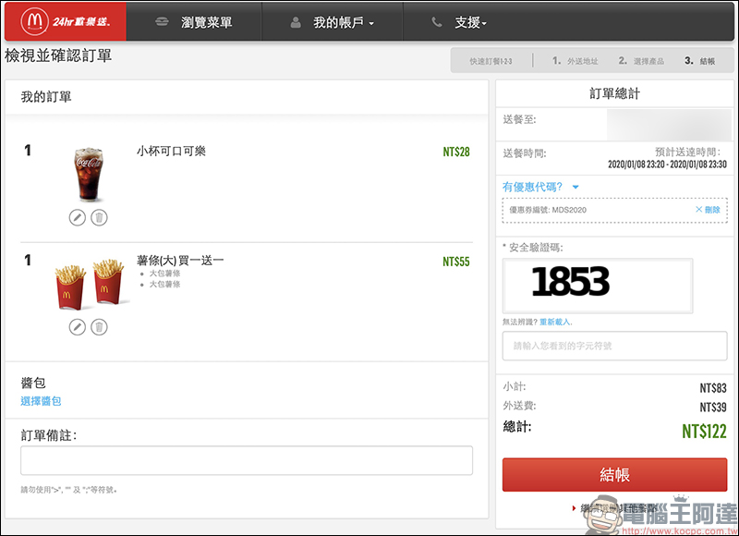
Task: Click NT$28 price of cola
Action: click(x=456, y=152)
